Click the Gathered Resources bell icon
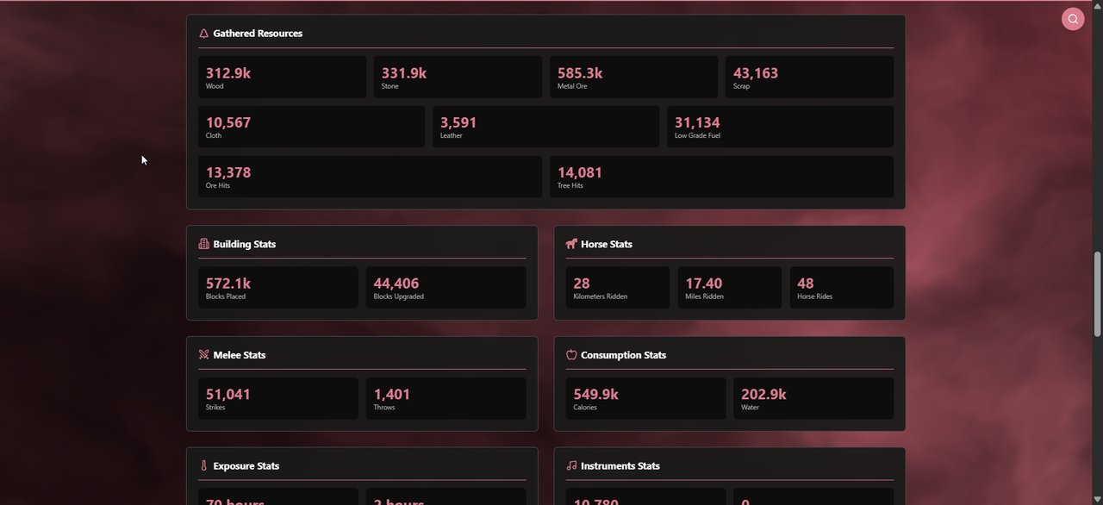Image resolution: width=1103 pixels, height=505 pixels. [203, 34]
